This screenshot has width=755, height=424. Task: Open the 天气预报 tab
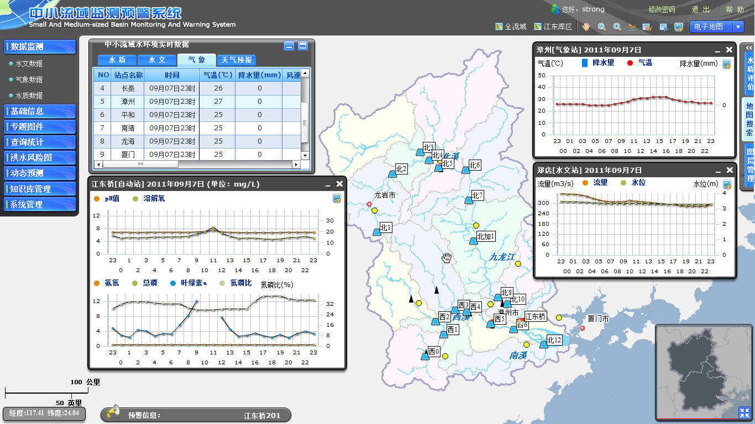(x=237, y=60)
